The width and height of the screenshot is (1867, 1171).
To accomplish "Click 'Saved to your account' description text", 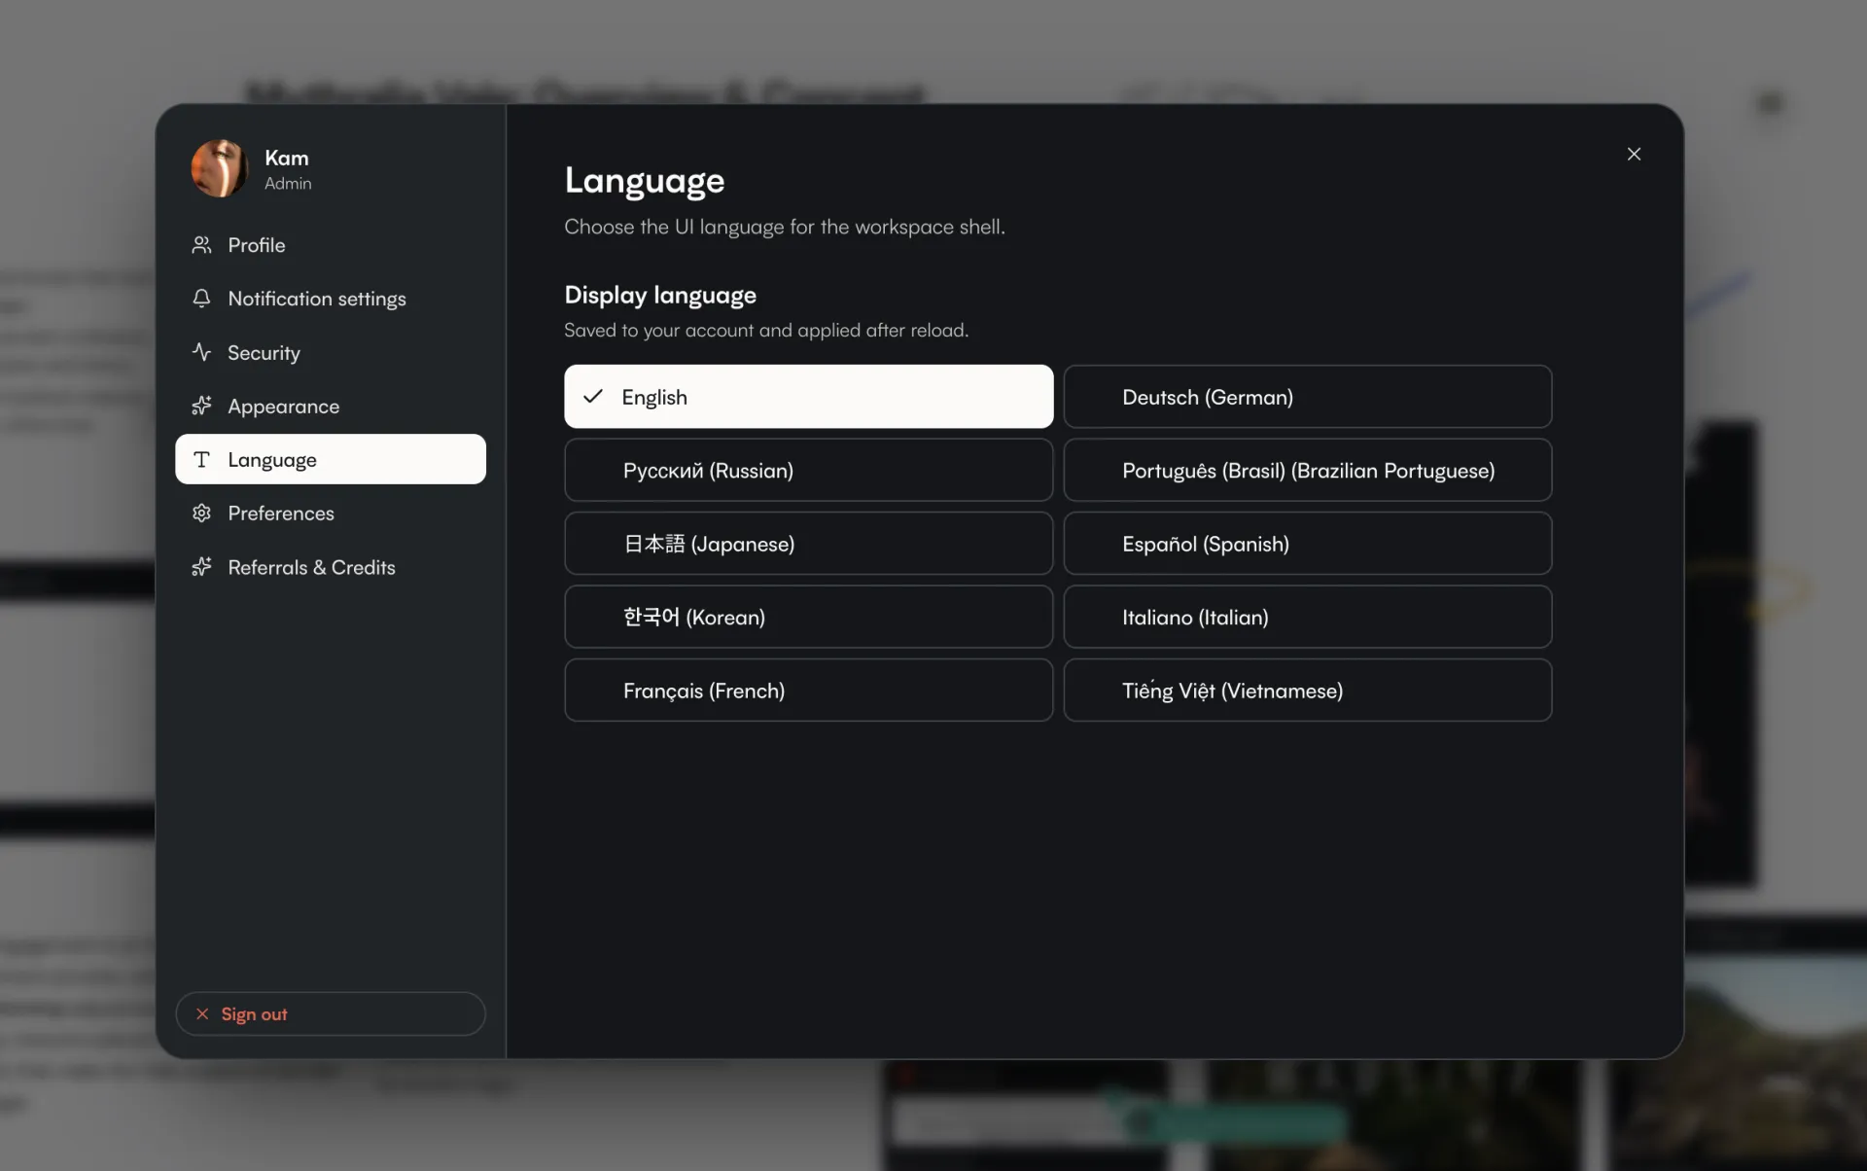I will click(x=766, y=330).
